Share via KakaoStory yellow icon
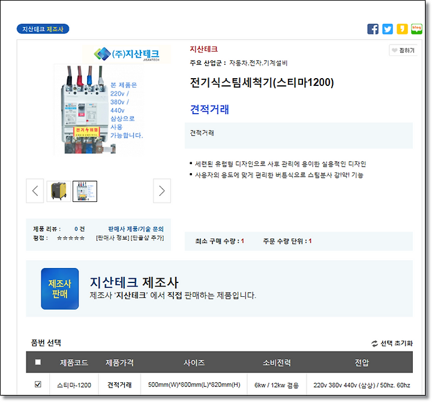This screenshot has height=402, width=432. tap(402, 29)
